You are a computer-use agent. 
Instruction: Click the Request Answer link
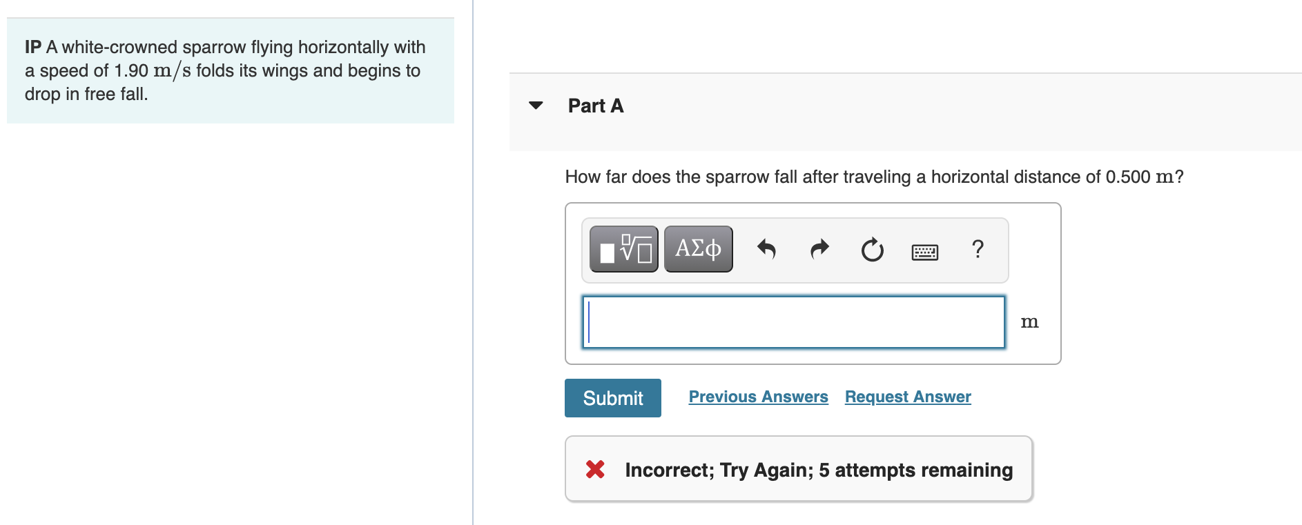[x=908, y=397]
